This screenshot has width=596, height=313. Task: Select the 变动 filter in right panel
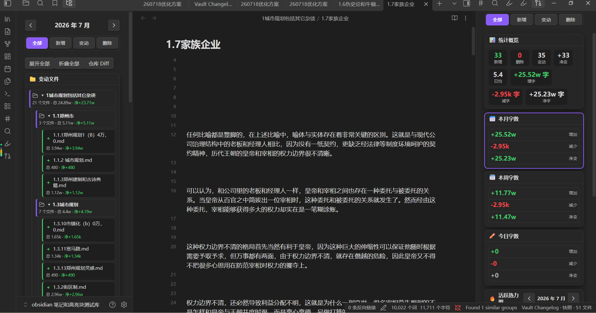[546, 20]
